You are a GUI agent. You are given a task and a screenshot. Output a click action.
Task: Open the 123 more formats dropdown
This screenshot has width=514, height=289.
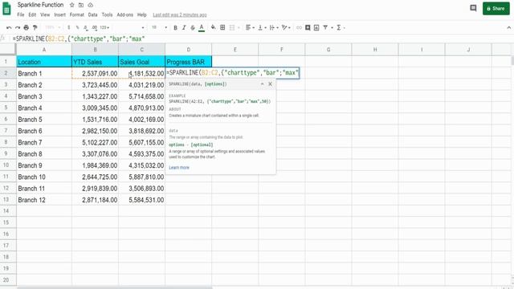104,27
